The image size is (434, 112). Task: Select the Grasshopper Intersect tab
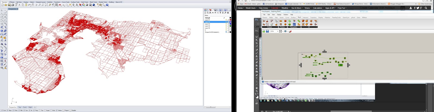pyautogui.click(x=305, y=18)
